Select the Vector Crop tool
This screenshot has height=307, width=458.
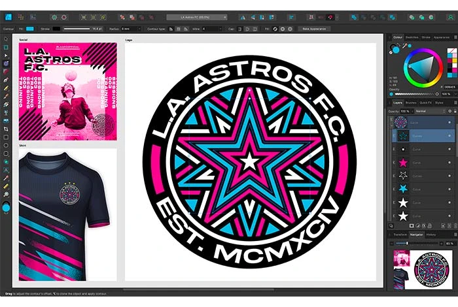[6, 129]
